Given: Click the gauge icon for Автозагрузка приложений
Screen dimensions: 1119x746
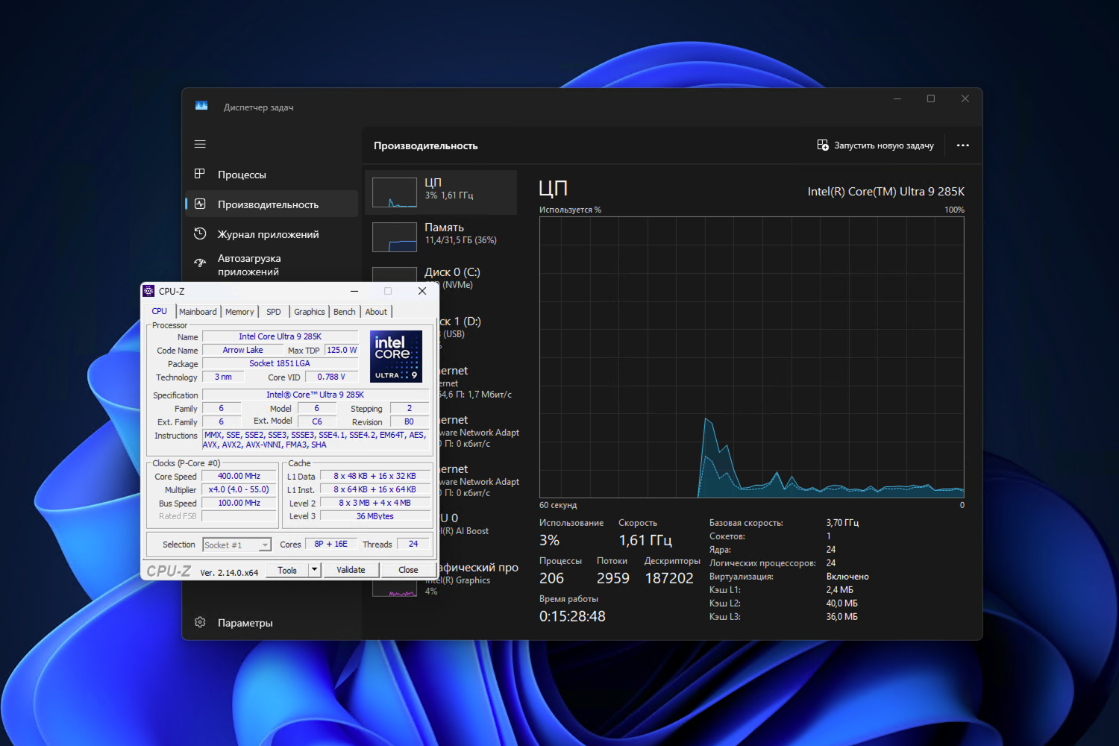Looking at the screenshot, I should pyautogui.click(x=200, y=263).
